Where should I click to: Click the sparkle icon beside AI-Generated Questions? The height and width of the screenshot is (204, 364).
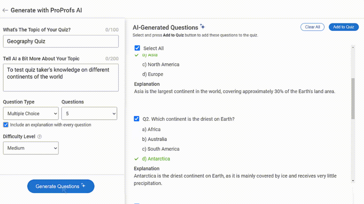coord(203,27)
